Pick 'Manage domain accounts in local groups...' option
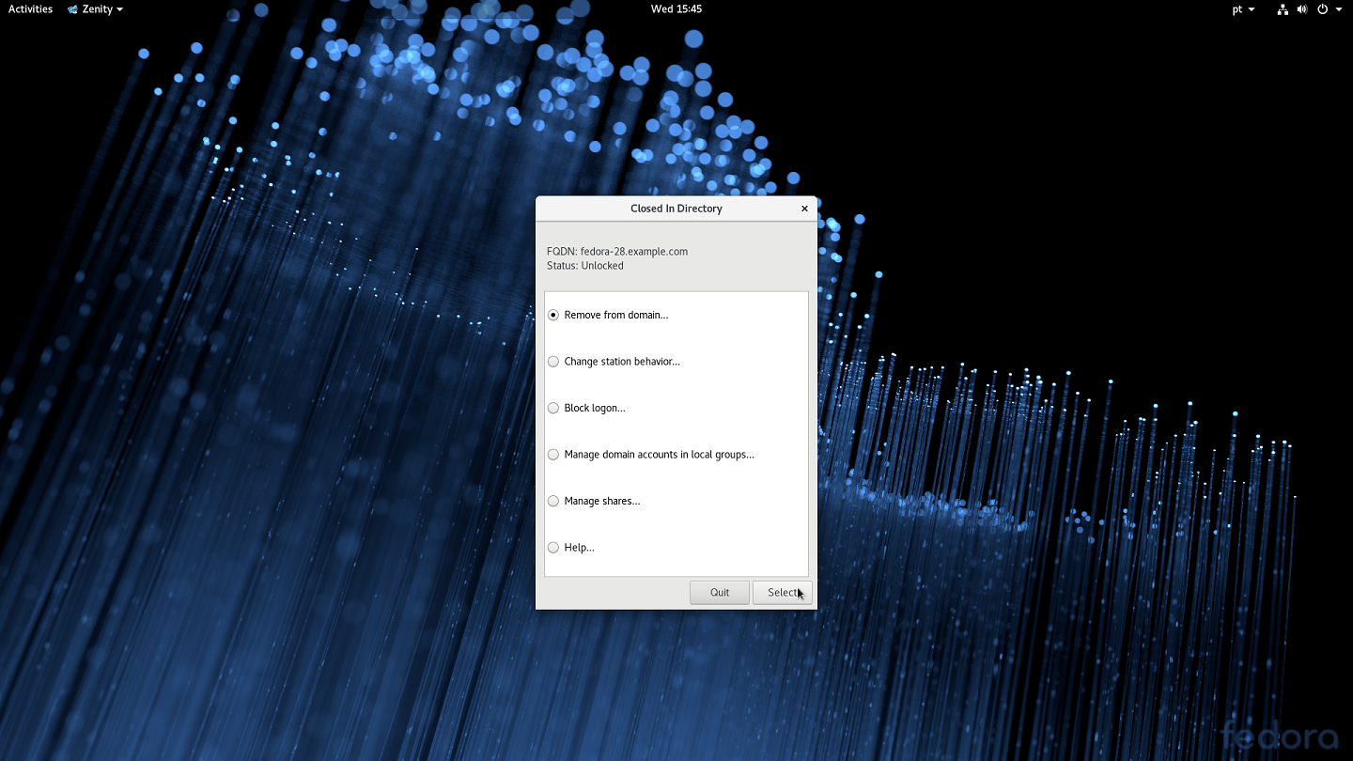Viewport: 1353px width, 761px height. pos(553,455)
